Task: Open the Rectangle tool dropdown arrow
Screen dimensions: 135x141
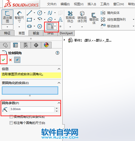Action: 34,19
